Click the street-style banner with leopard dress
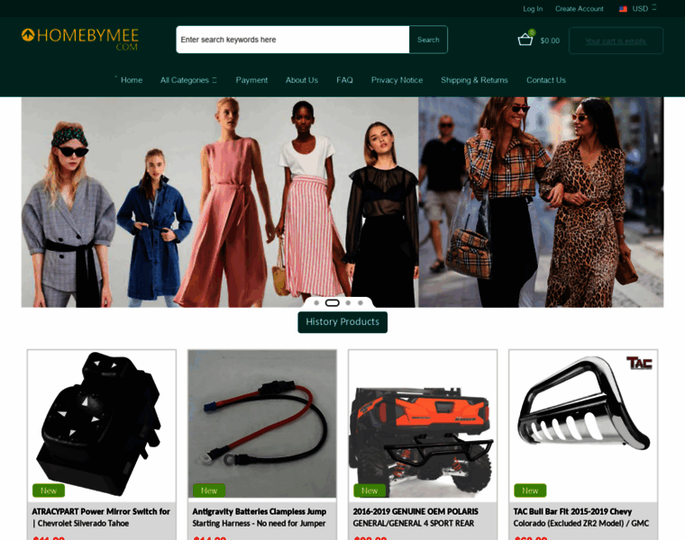Viewport: 685px width, 540px height. (x=542, y=202)
